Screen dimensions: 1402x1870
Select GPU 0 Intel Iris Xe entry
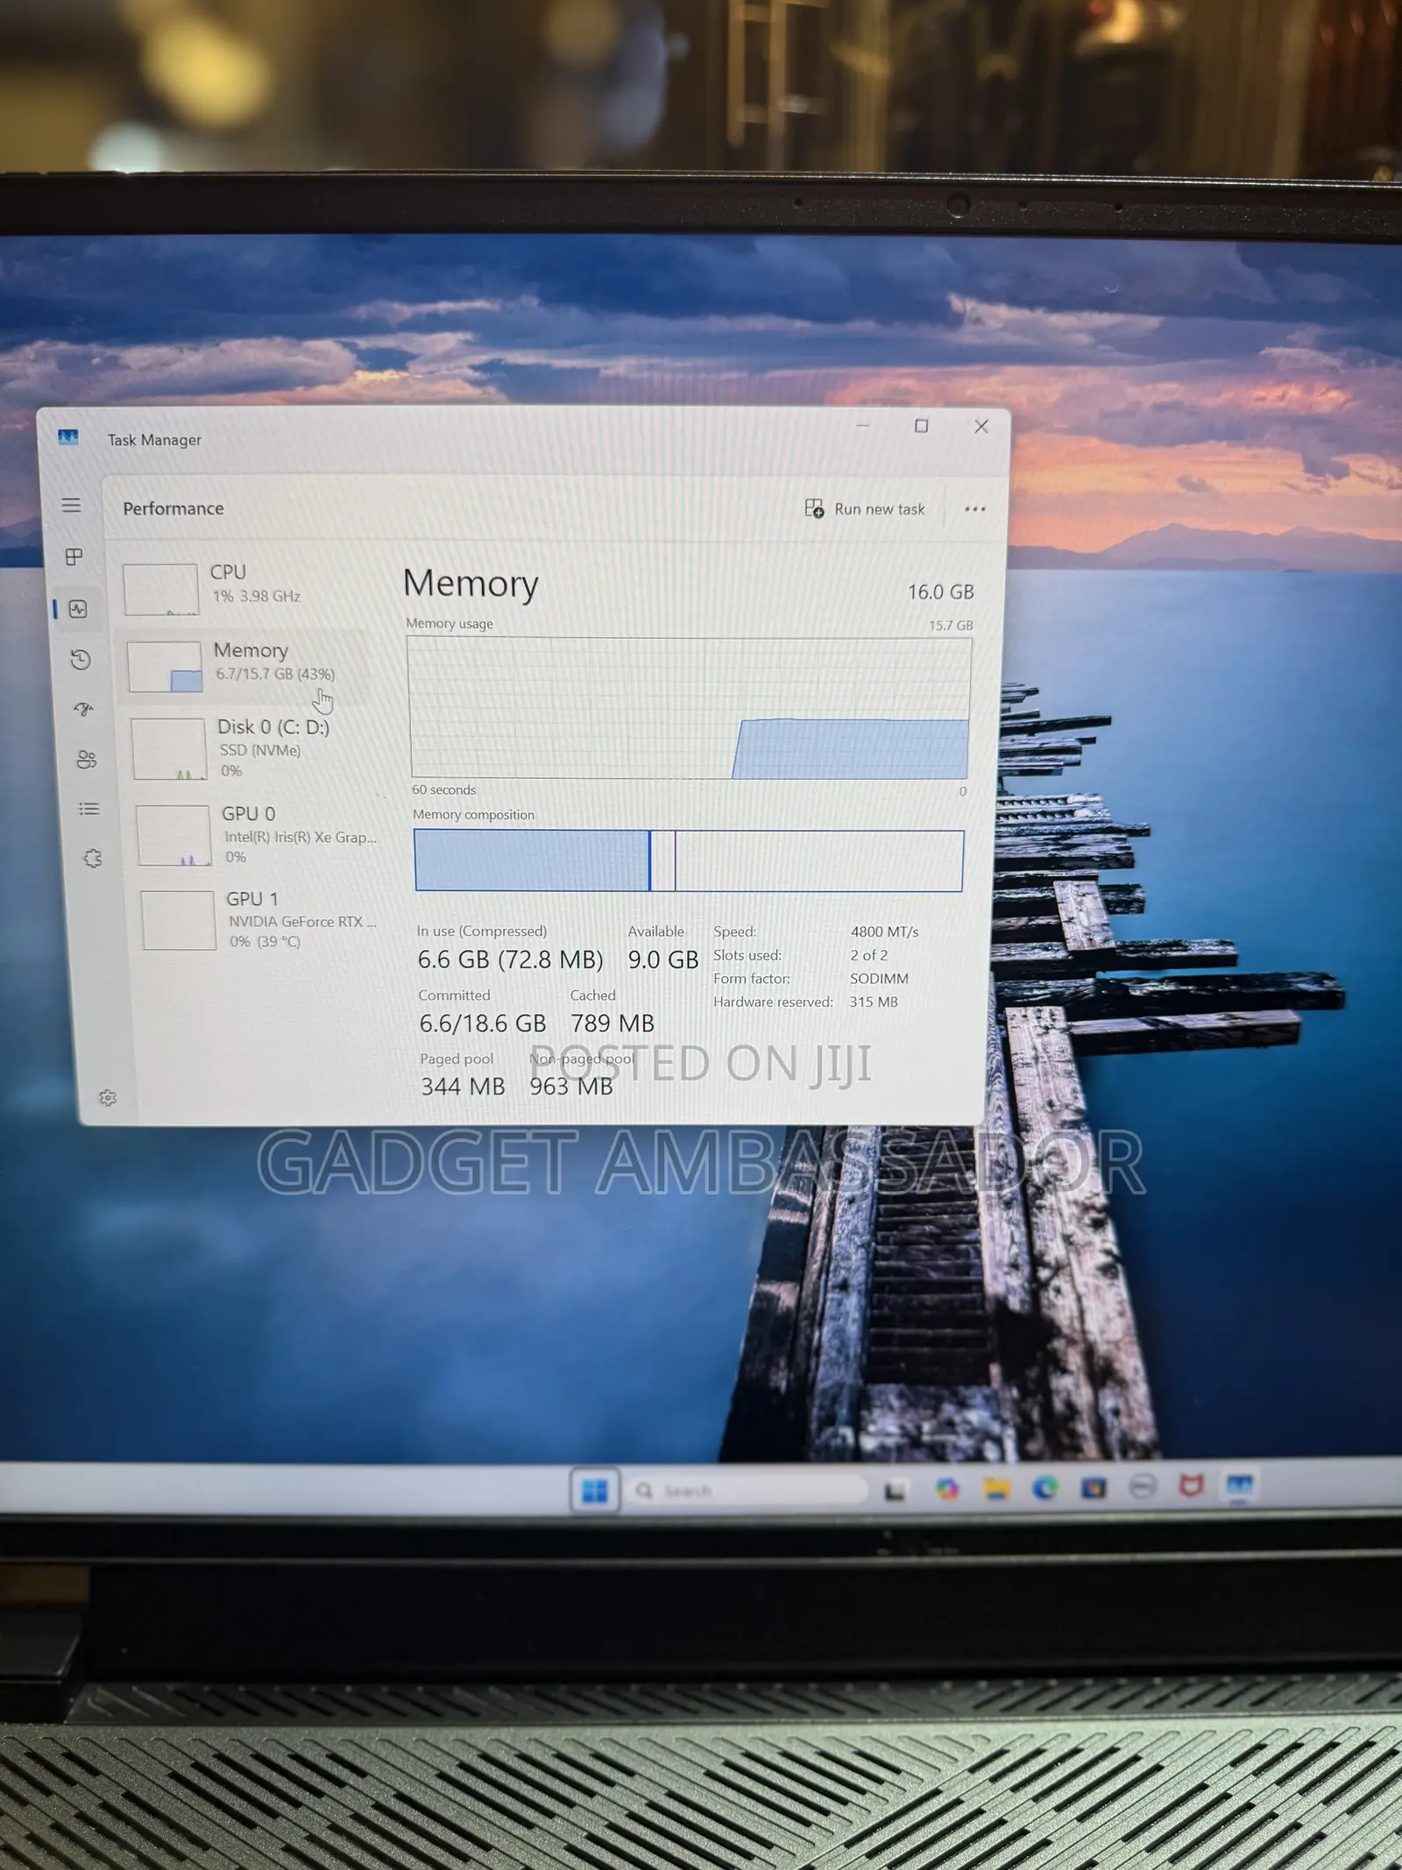tap(258, 834)
